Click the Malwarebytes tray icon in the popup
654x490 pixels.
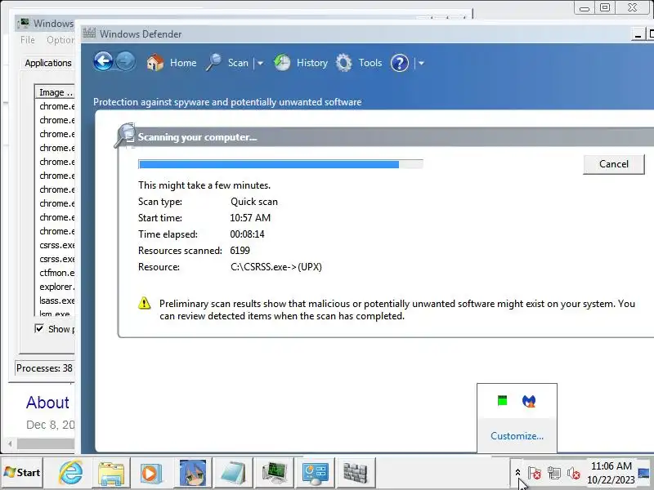coord(529,401)
